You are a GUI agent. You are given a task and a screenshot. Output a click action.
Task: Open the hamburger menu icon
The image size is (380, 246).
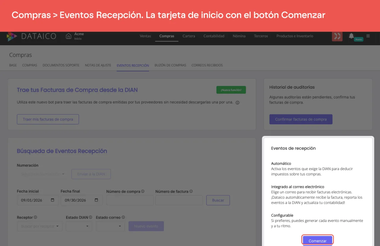[368, 36]
